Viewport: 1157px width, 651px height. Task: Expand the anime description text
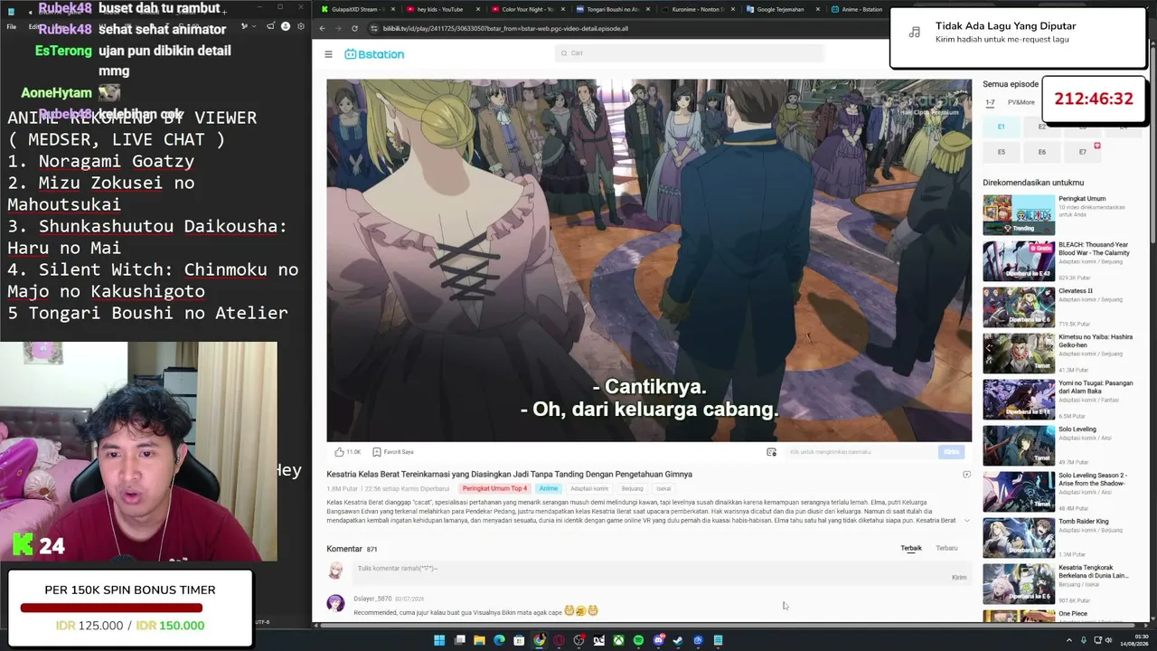tap(966, 521)
